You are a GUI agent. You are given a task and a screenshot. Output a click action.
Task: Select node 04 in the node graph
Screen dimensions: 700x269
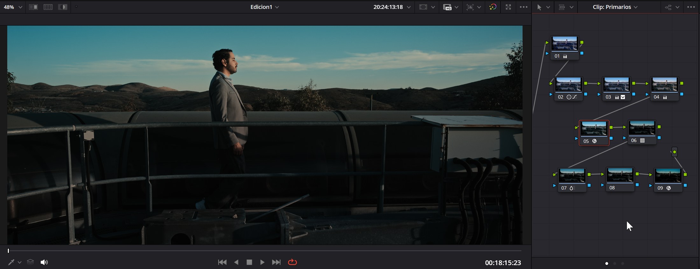[x=664, y=89]
